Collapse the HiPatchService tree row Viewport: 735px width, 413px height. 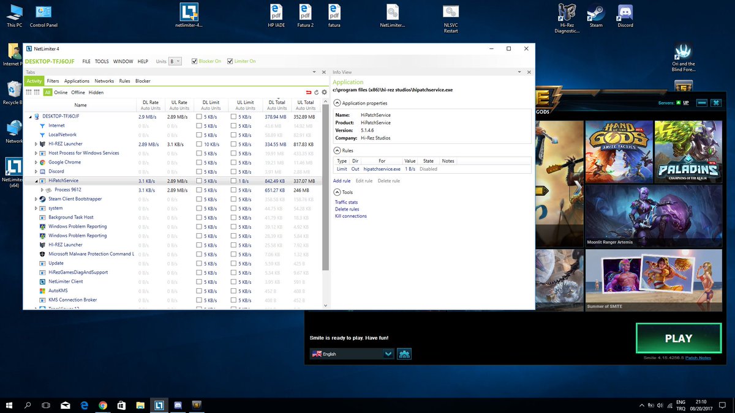pos(36,181)
